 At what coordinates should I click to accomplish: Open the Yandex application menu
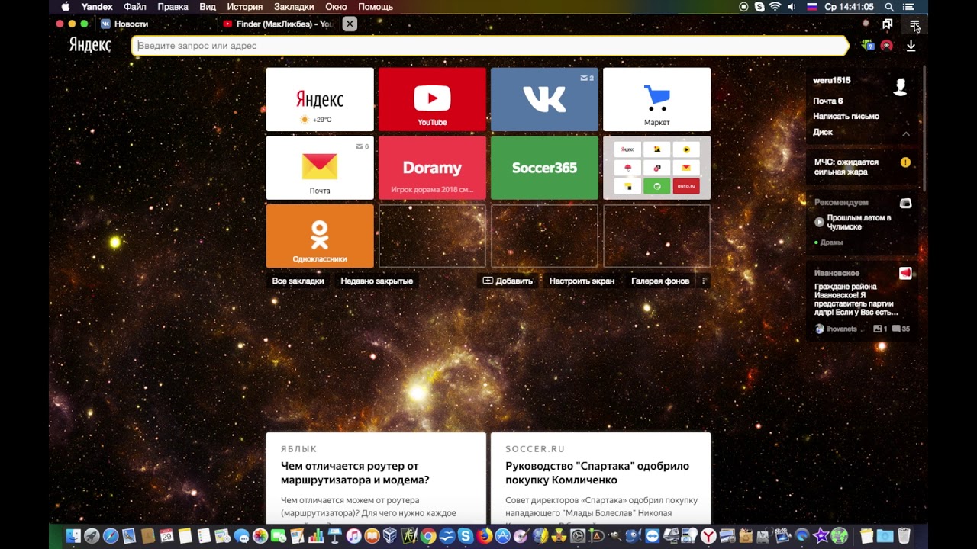[x=97, y=7]
